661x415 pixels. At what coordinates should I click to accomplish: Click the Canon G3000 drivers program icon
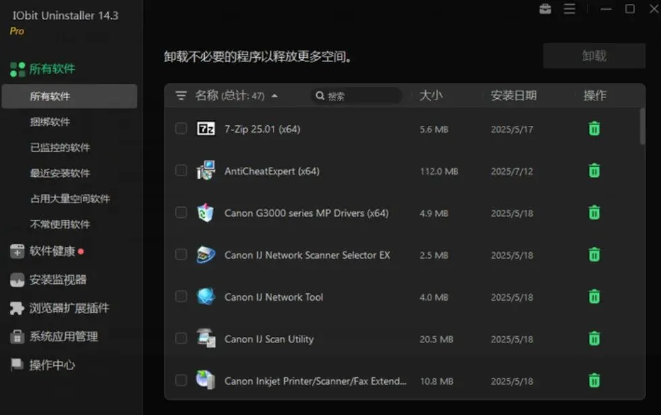(x=206, y=213)
